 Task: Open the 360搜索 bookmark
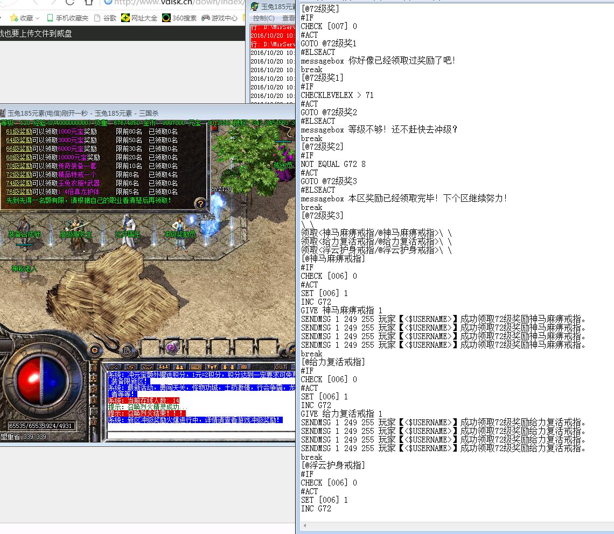click(x=179, y=18)
